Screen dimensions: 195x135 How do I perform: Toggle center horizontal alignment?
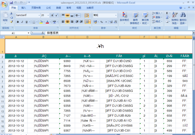pyautogui.click(x=67, y=22)
